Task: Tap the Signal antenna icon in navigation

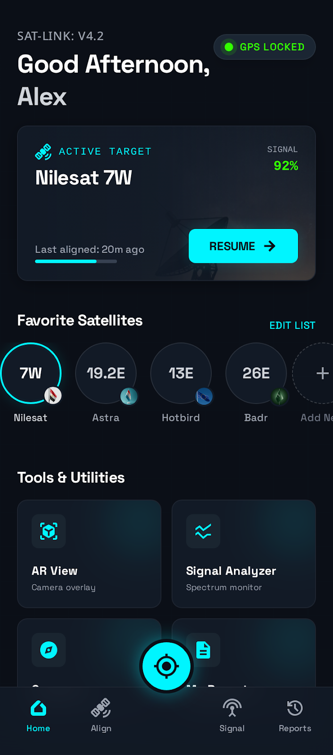Action: [232, 708]
